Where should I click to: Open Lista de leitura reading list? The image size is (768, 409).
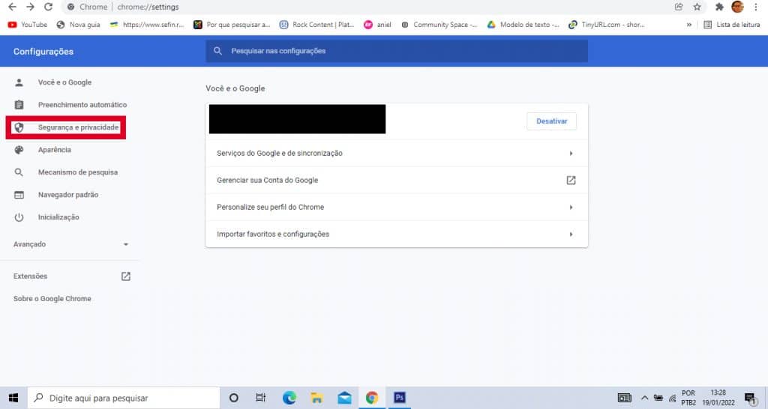point(732,25)
